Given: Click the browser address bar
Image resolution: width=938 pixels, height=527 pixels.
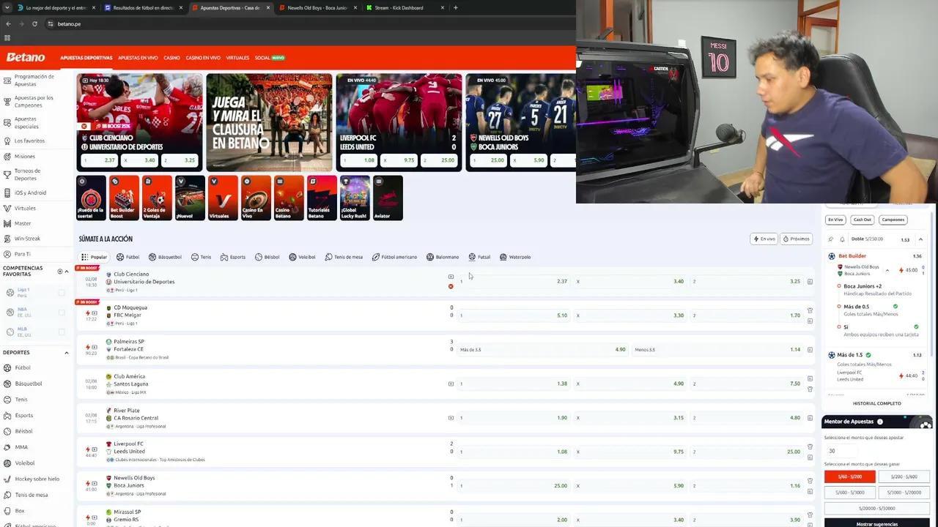Looking at the screenshot, I should [308, 24].
